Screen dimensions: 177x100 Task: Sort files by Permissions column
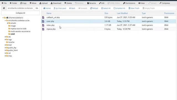[169, 13]
